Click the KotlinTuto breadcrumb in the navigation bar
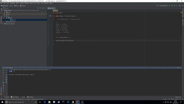Image resolution: width=184 pixels, height=104 pixels. (5, 6)
